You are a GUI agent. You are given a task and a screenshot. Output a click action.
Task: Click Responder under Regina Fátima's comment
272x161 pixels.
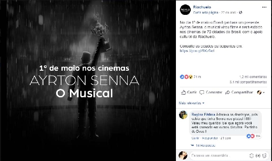click(210, 138)
